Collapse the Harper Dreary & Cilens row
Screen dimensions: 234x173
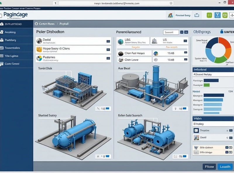(x=108, y=49)
